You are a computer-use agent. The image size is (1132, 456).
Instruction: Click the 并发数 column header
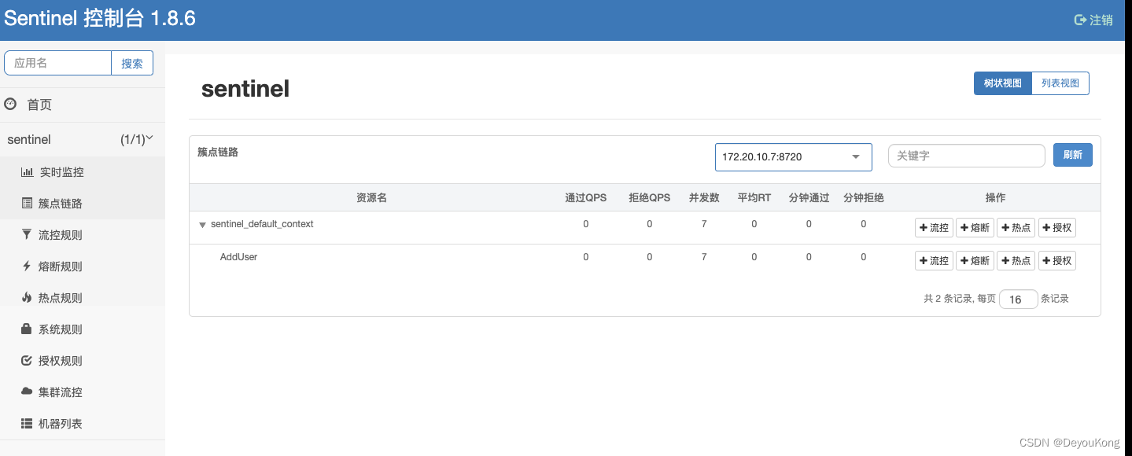[704, 198]
